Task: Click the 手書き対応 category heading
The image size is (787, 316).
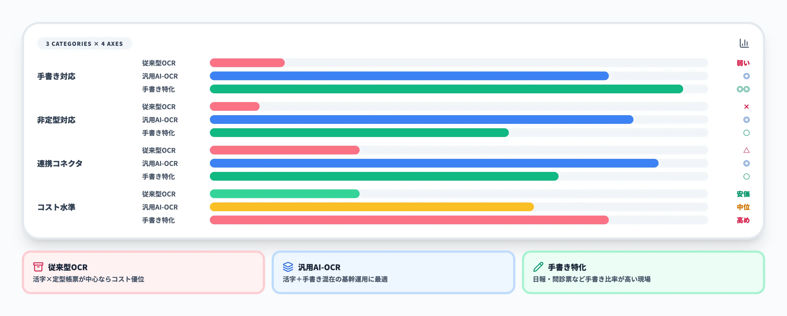Action: [x=56, y=77]
